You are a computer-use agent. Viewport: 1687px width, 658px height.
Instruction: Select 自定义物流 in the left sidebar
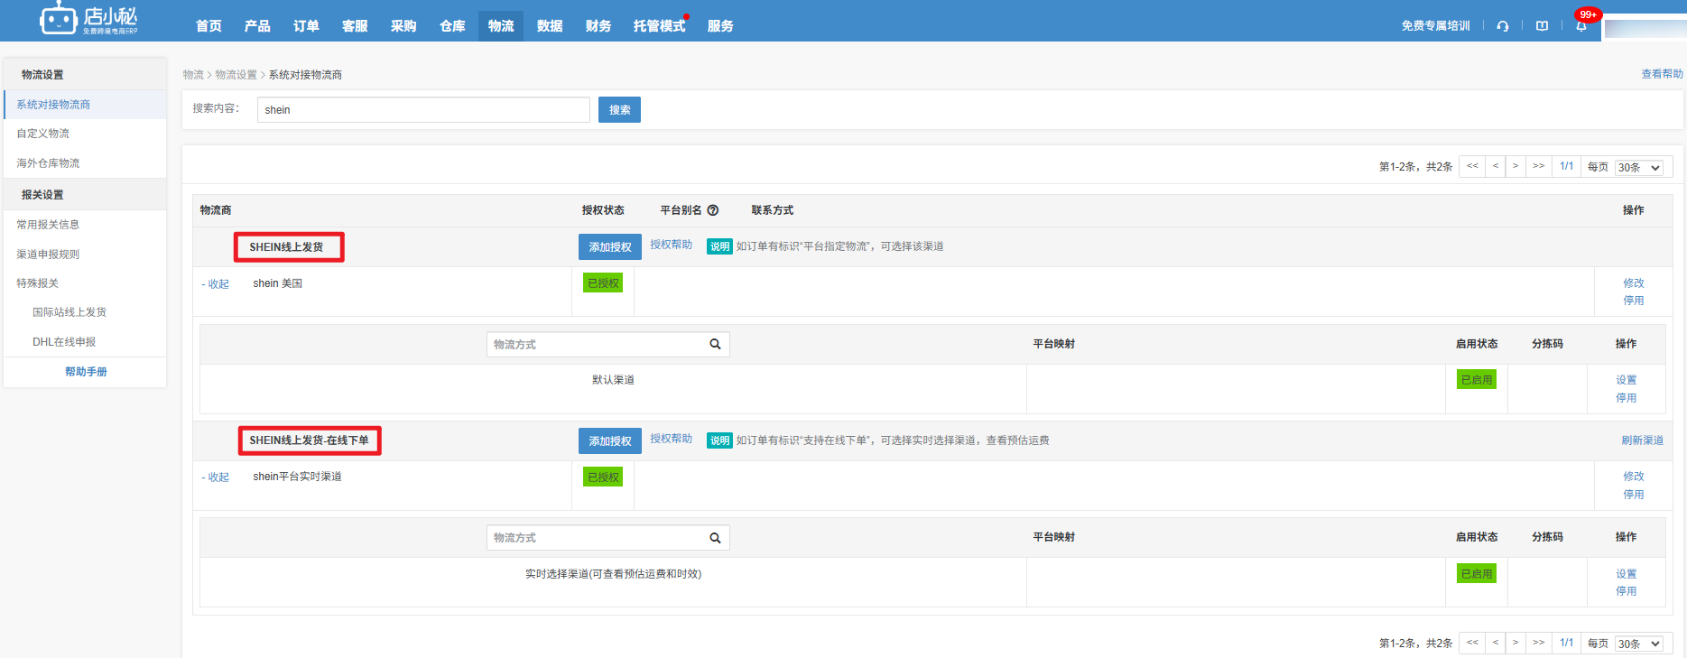[43, 134]
